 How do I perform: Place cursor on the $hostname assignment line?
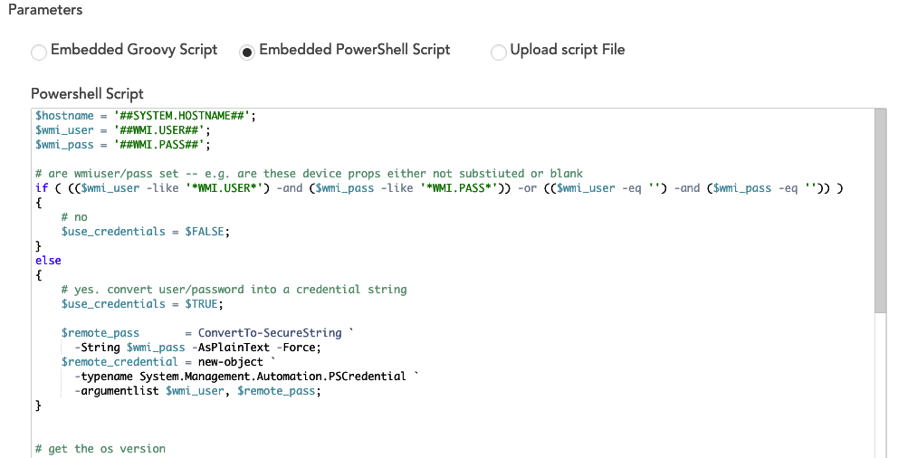146,115
